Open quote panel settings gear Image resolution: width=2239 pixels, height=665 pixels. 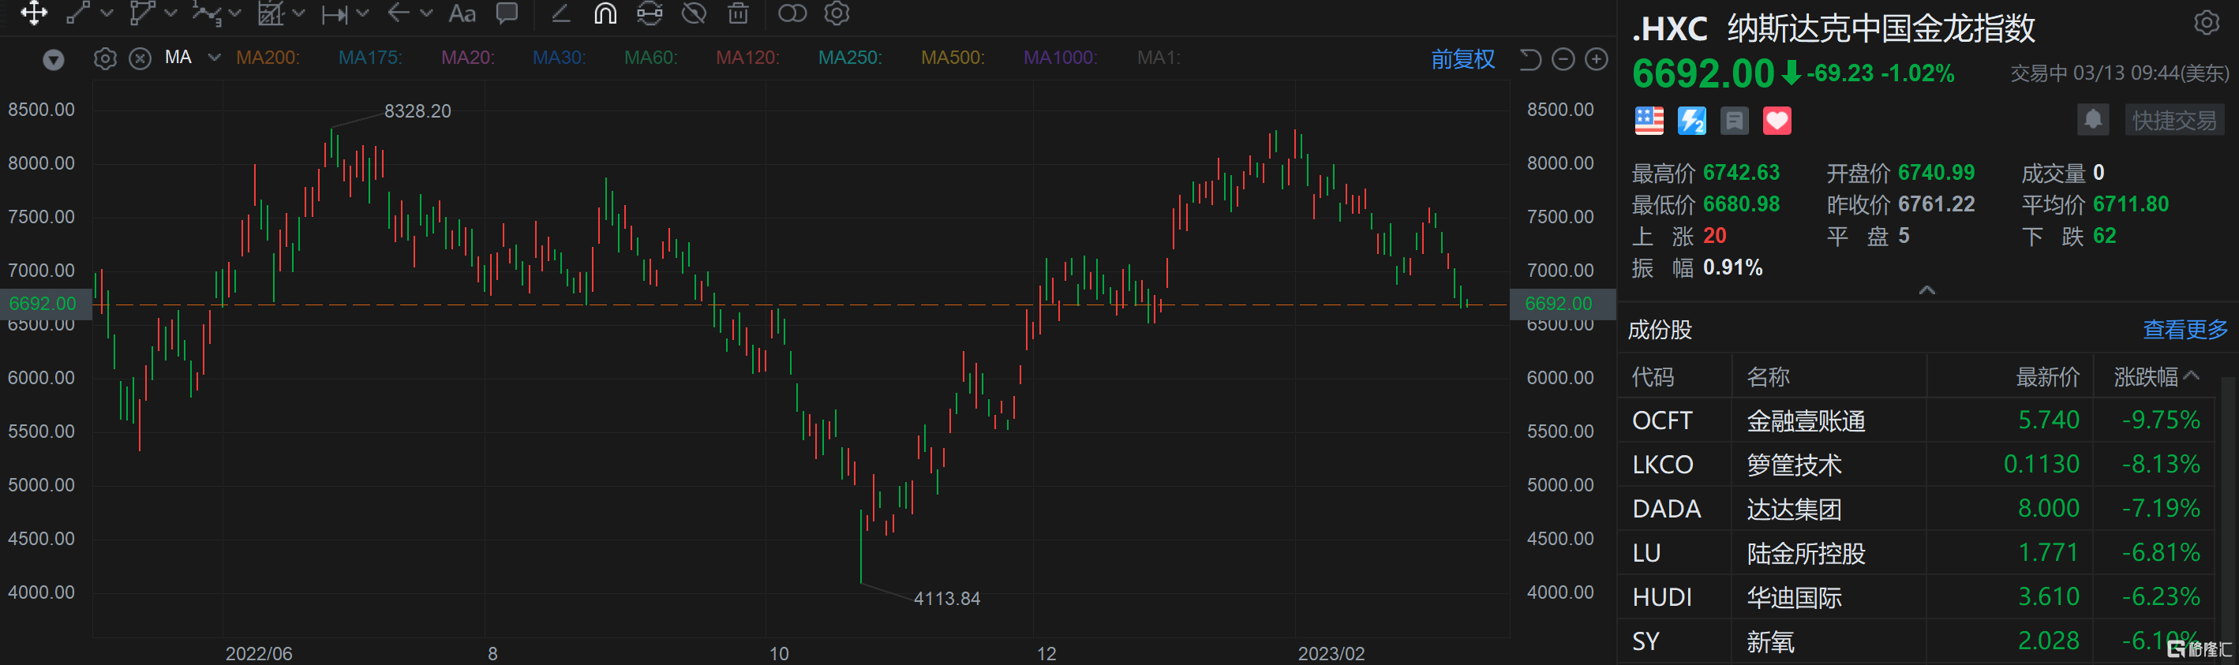2206,23
